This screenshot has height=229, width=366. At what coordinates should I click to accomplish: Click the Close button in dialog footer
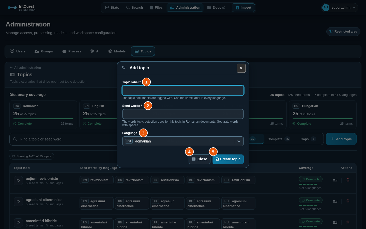tap(200, 159)
